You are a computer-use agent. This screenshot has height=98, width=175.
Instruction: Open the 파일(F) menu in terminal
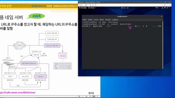[x=84, y=20]
